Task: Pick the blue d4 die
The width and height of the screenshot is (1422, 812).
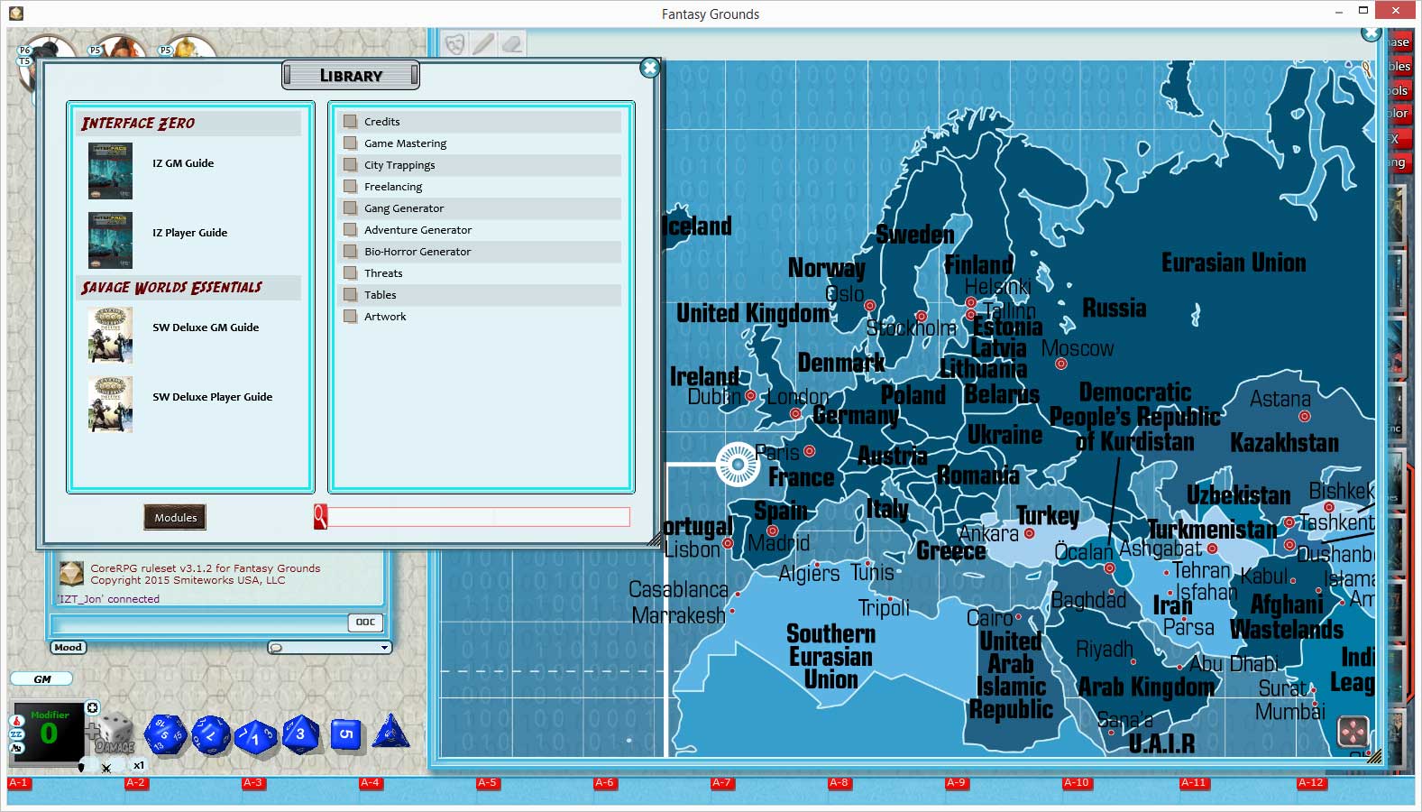Action: pyautogui.click(x=390, y=733)
